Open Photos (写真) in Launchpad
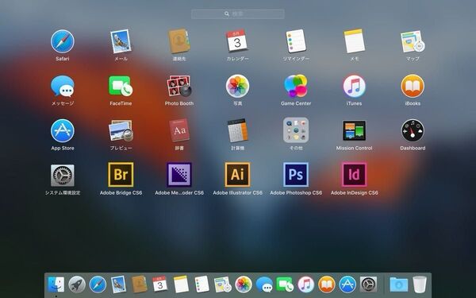 [237, 86]
